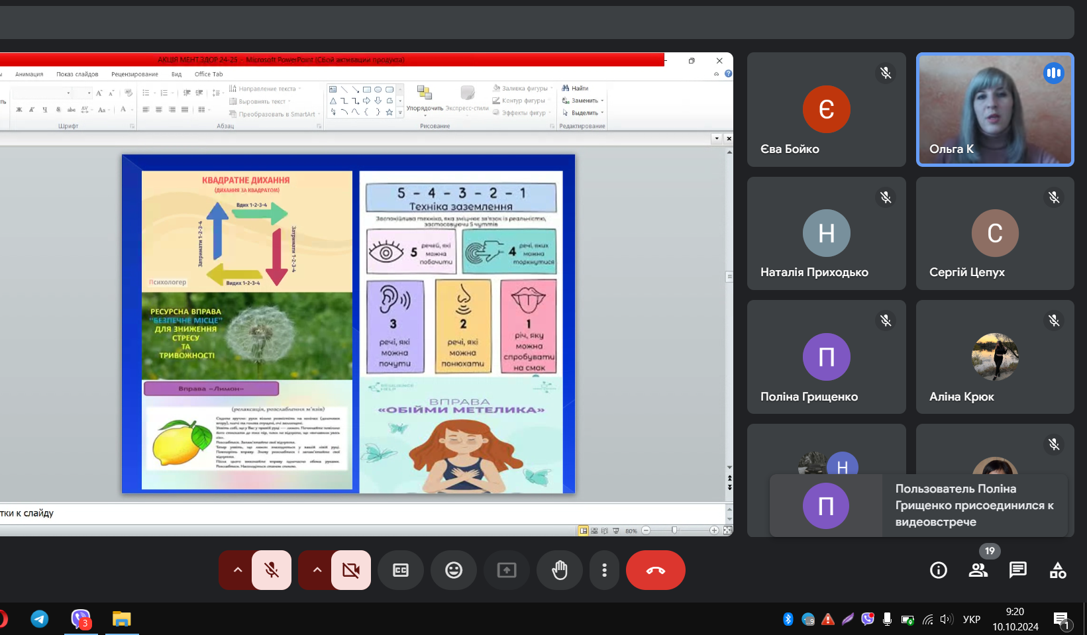Turn on the camera
This screenshot has height=635, width=1087.
point(351,570)
